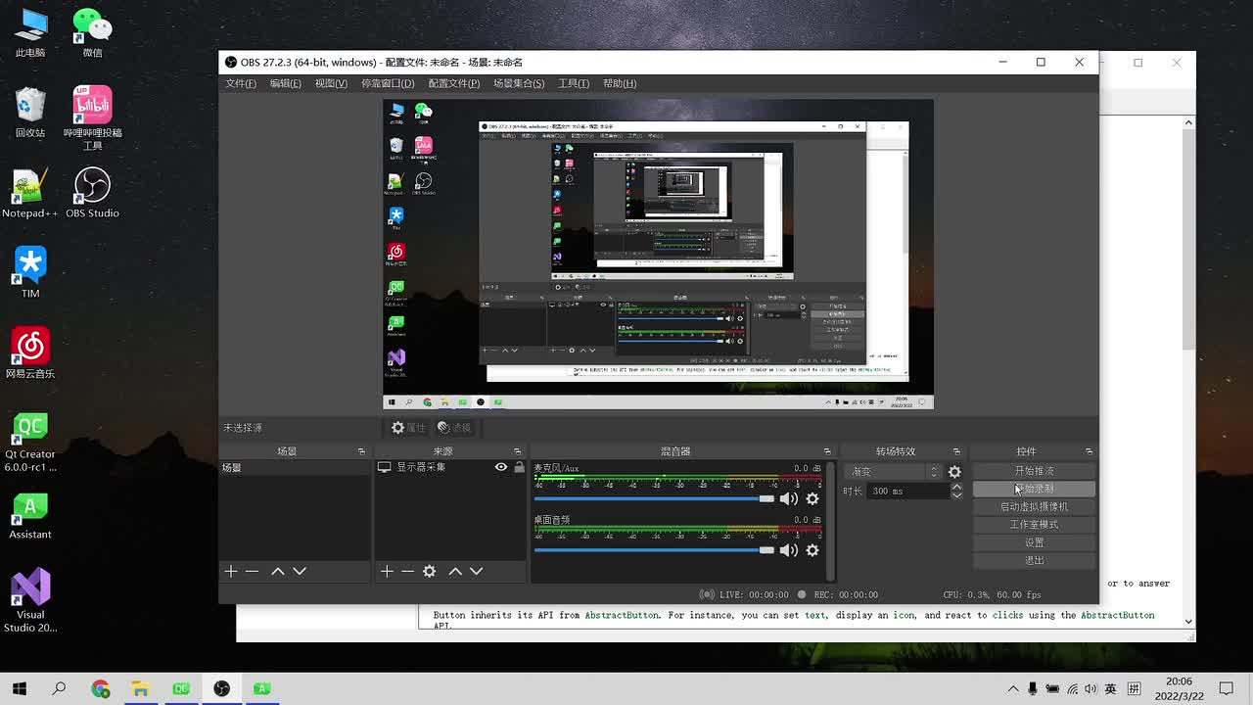Click the transition 时长 duration field

(x=907, y=492)
